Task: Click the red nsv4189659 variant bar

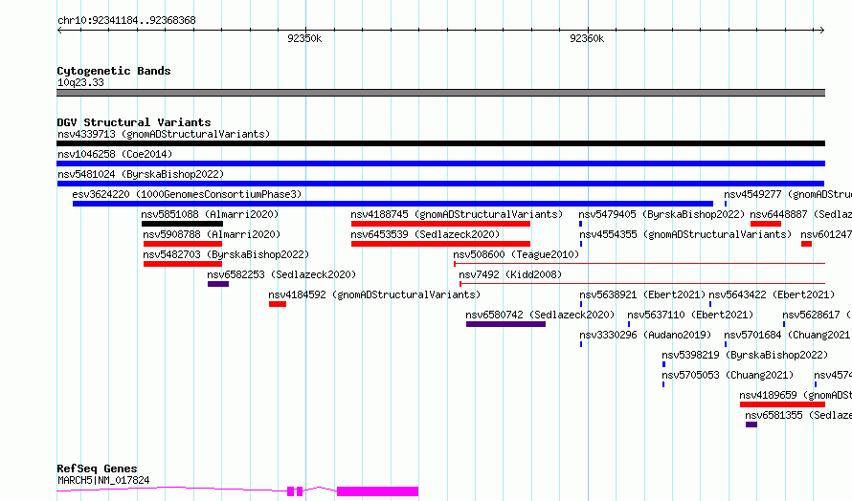Action: [x=782, y=404]
